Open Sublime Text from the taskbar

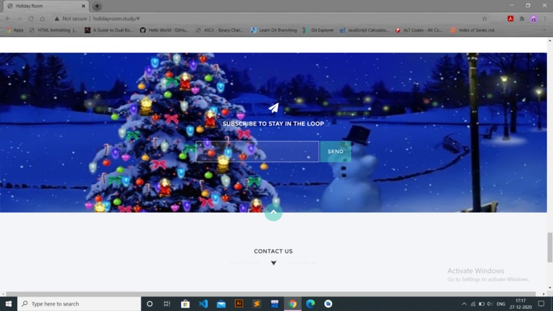[x=257, y=303]
